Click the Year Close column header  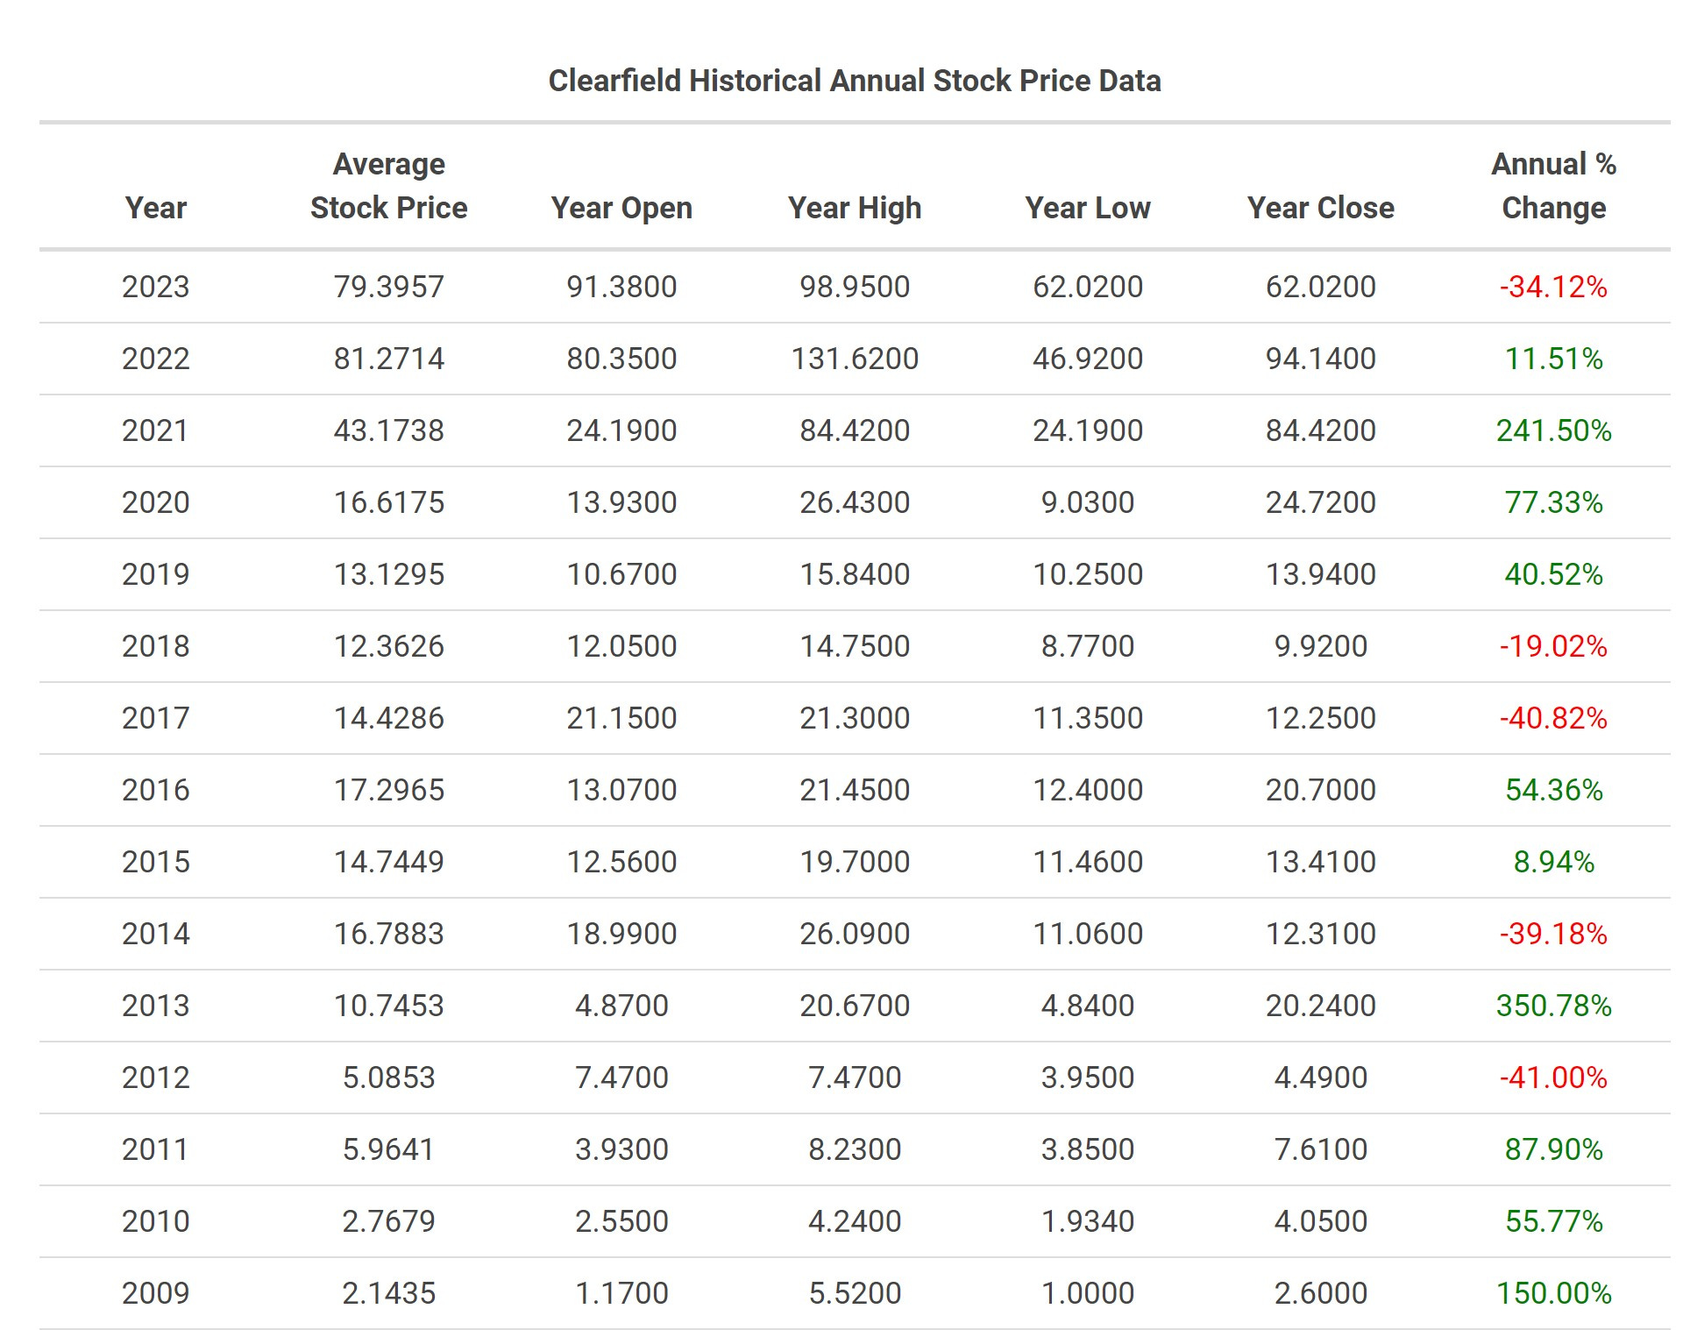(x=1320, y=208)
